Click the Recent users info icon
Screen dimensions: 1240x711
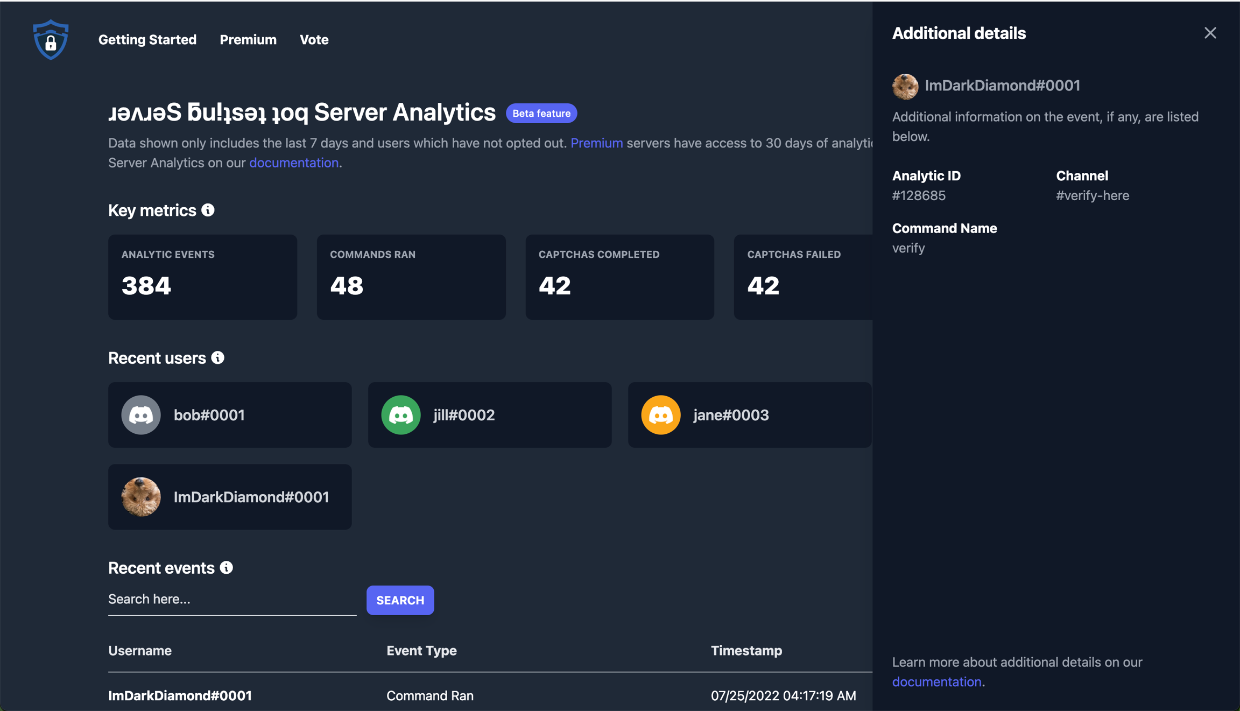click(217, 357)
